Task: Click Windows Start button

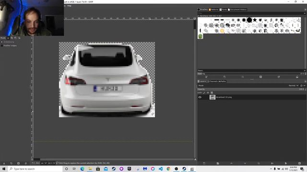Action: (4, 169)
